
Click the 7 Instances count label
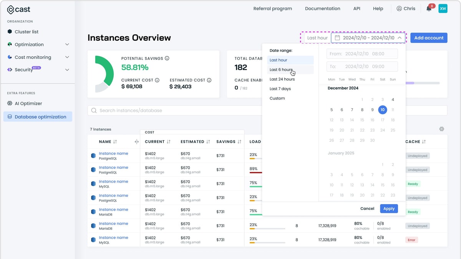pos(100,129)
